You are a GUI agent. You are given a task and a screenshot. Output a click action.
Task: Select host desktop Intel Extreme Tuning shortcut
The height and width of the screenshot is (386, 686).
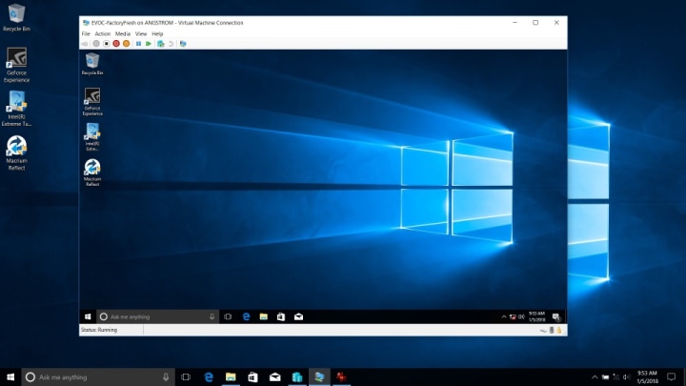(16, 109)
